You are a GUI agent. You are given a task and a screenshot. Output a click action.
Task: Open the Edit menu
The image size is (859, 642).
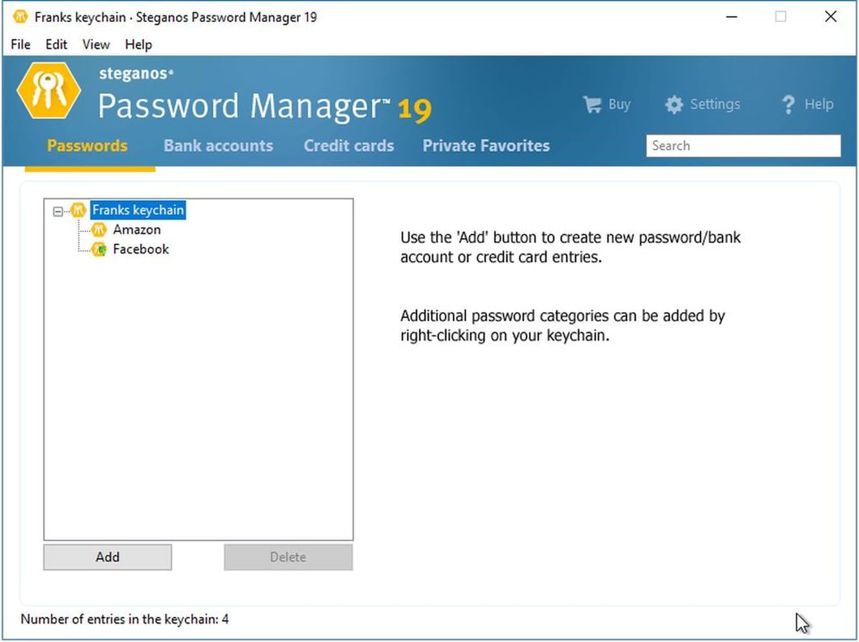[56, 45]
